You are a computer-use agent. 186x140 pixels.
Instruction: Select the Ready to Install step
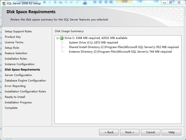[x=15, y=97]
